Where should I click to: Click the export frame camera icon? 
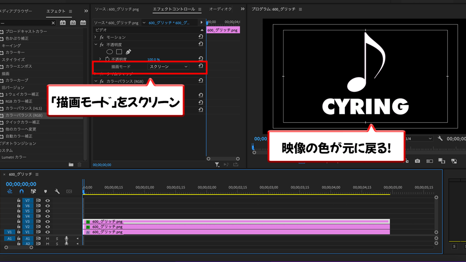pos(417,161)
